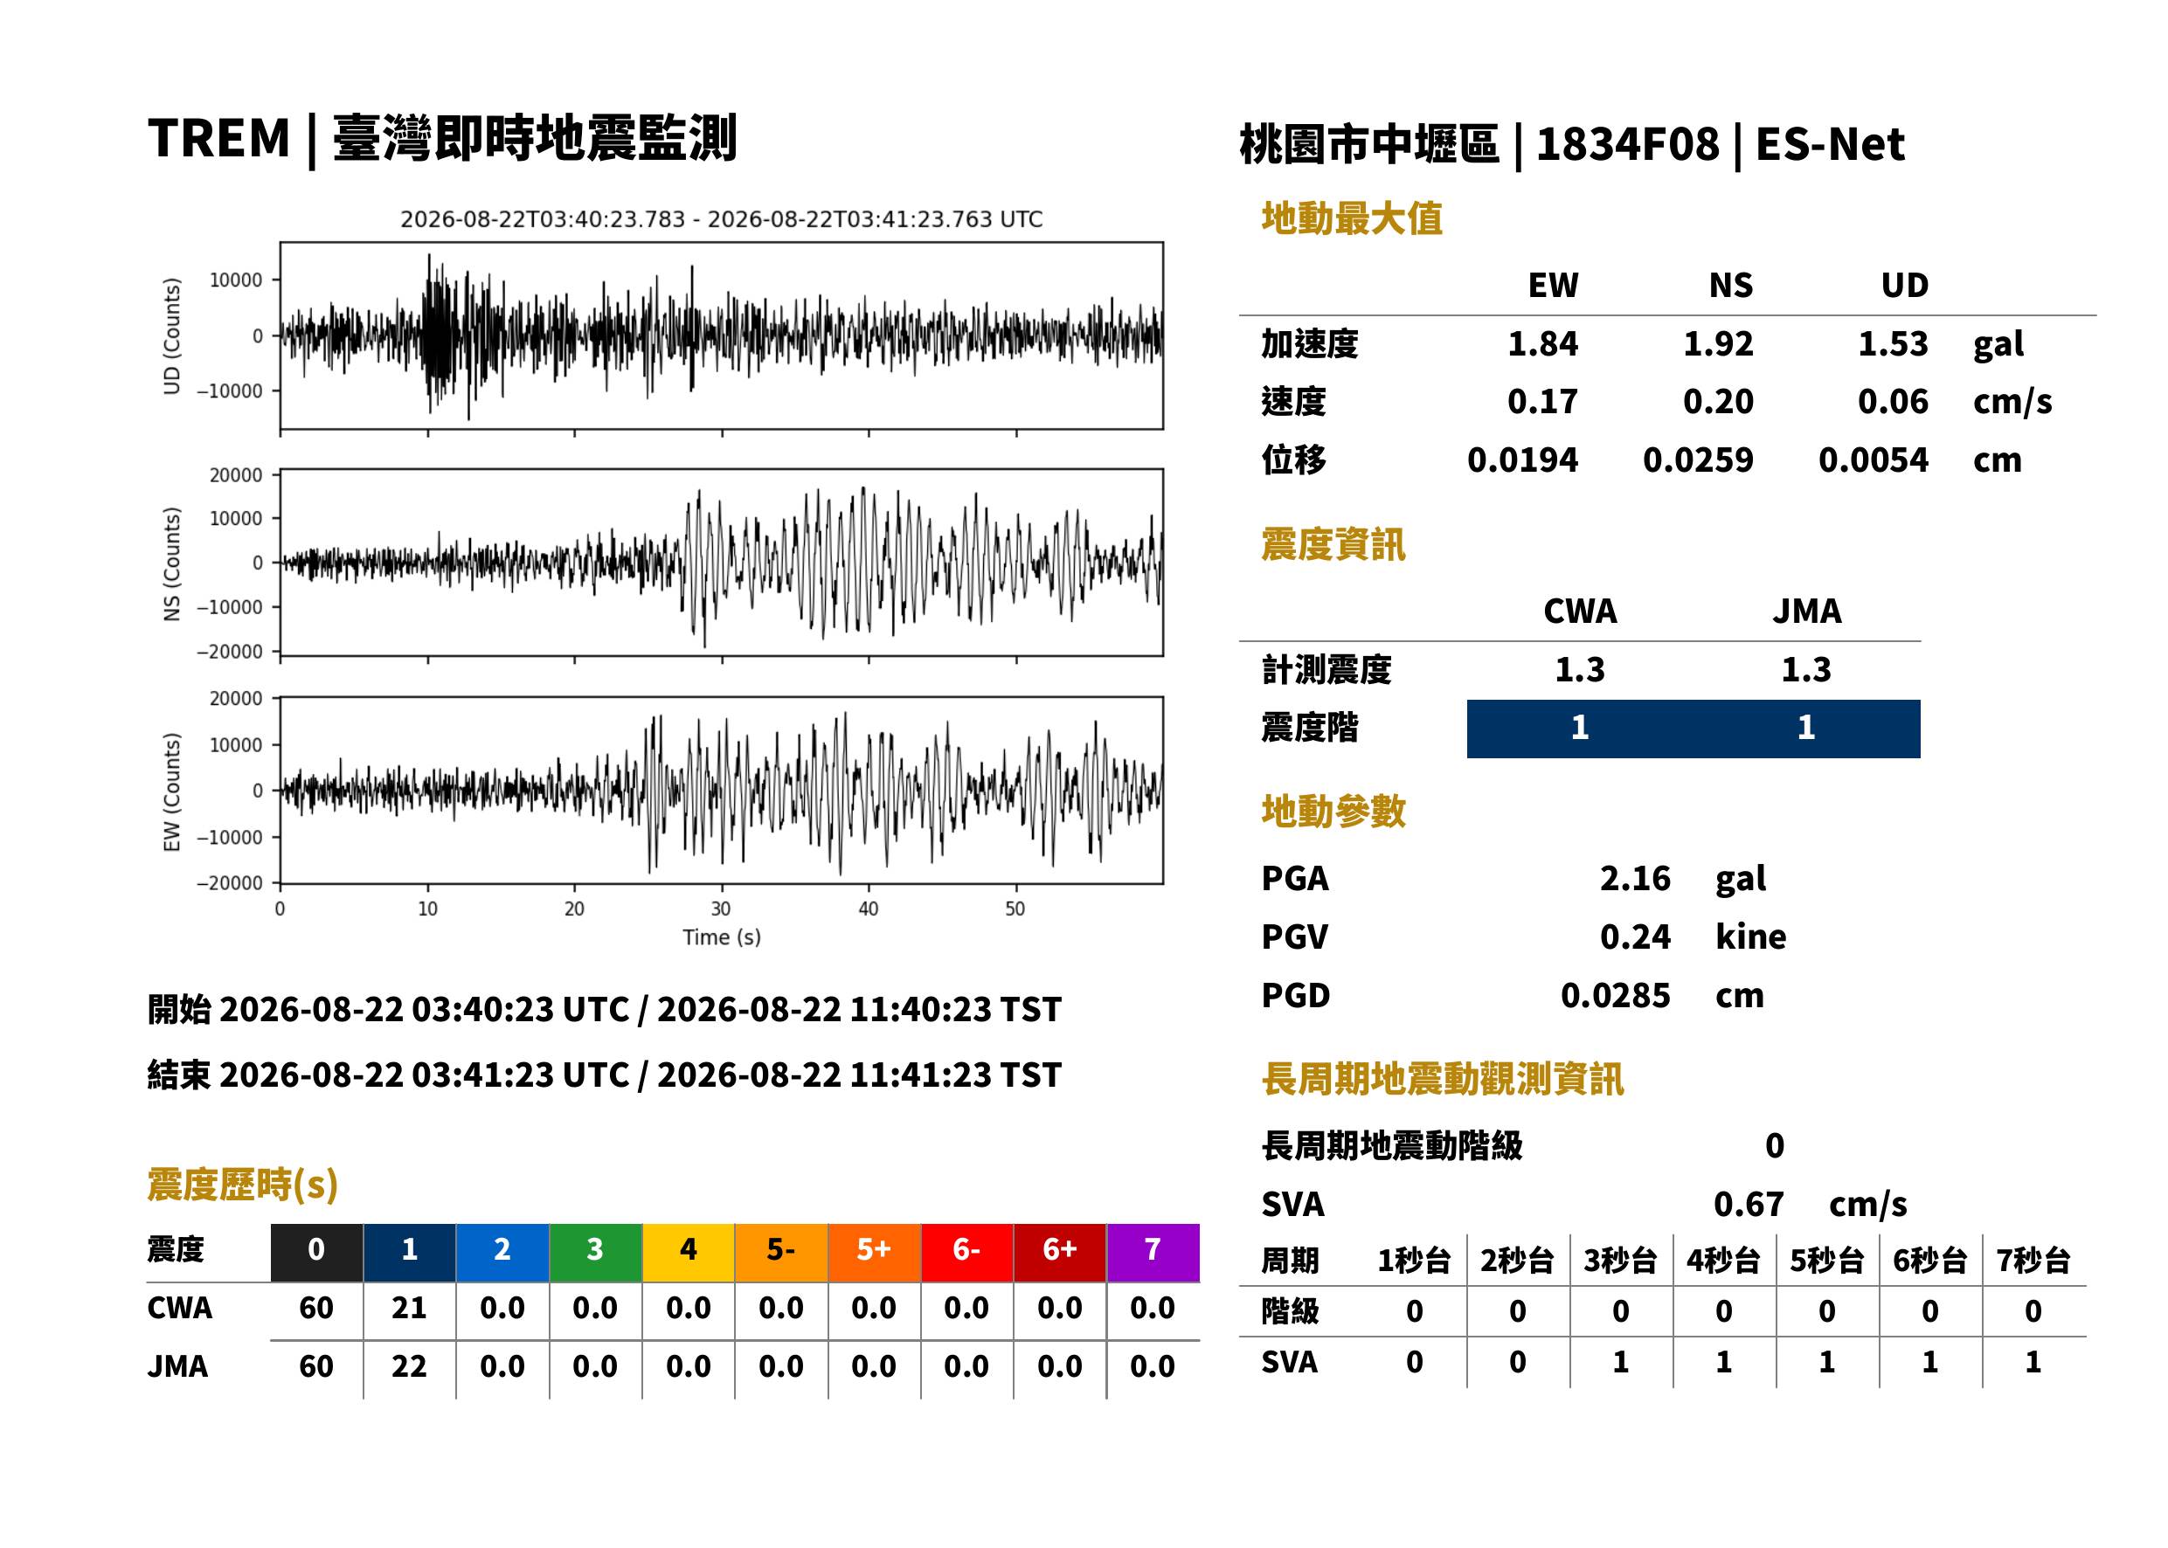Click the PGA value 2.16
Viewport: 2168px width, 1548px height.
(x=1635, y=878)
